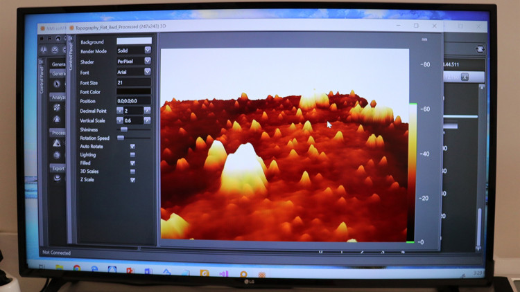Click the triangle icon under Process
Screen dimensions: 520x292
pyautogui.click(x=57, y=143)
